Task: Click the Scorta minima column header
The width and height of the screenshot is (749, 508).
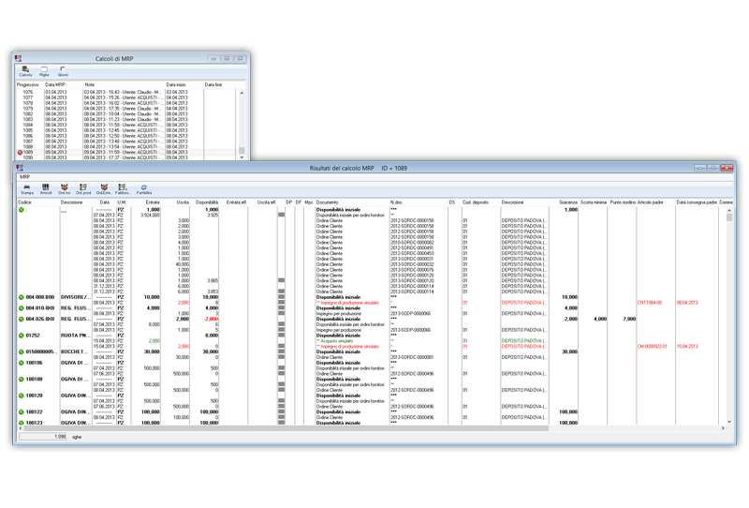Action: click(x=594, y=202)
